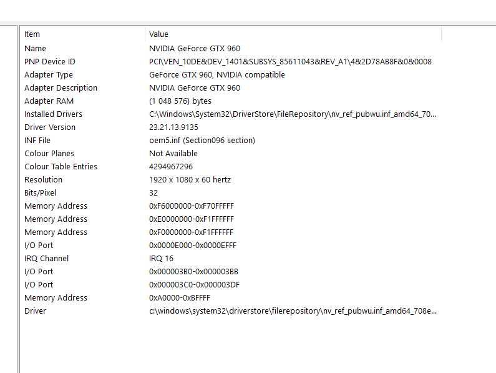Select NVIDIA GeForce GTX 960 value in Name row
The height and width of the screenshot is (373, 496).
[x=195, y=49]
